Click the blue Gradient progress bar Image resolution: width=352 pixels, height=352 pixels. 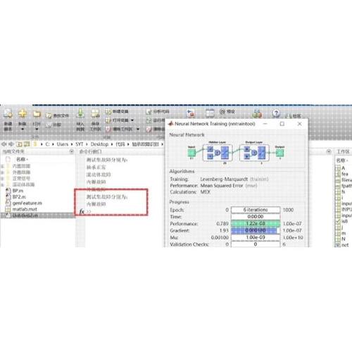pos(256,230)
